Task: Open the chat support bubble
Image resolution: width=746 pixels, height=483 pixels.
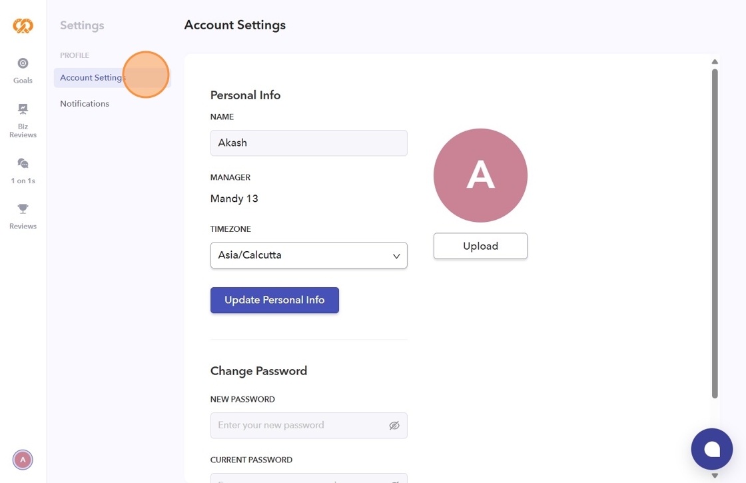Action: click(x=711, y=449)
